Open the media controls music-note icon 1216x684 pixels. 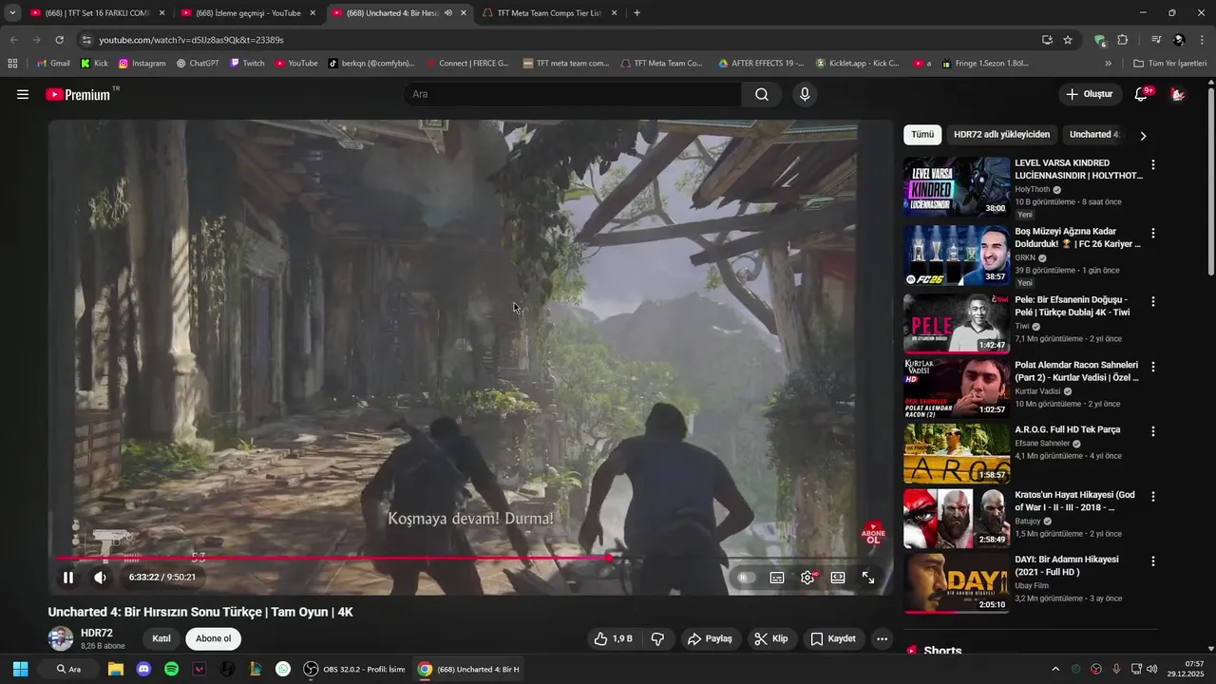[x=1156, y=40]
